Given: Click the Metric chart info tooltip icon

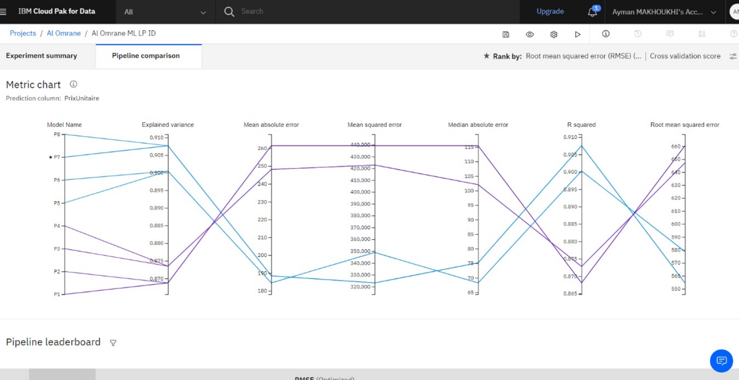Looking at the screenshot, I should [x=74, y=84].
